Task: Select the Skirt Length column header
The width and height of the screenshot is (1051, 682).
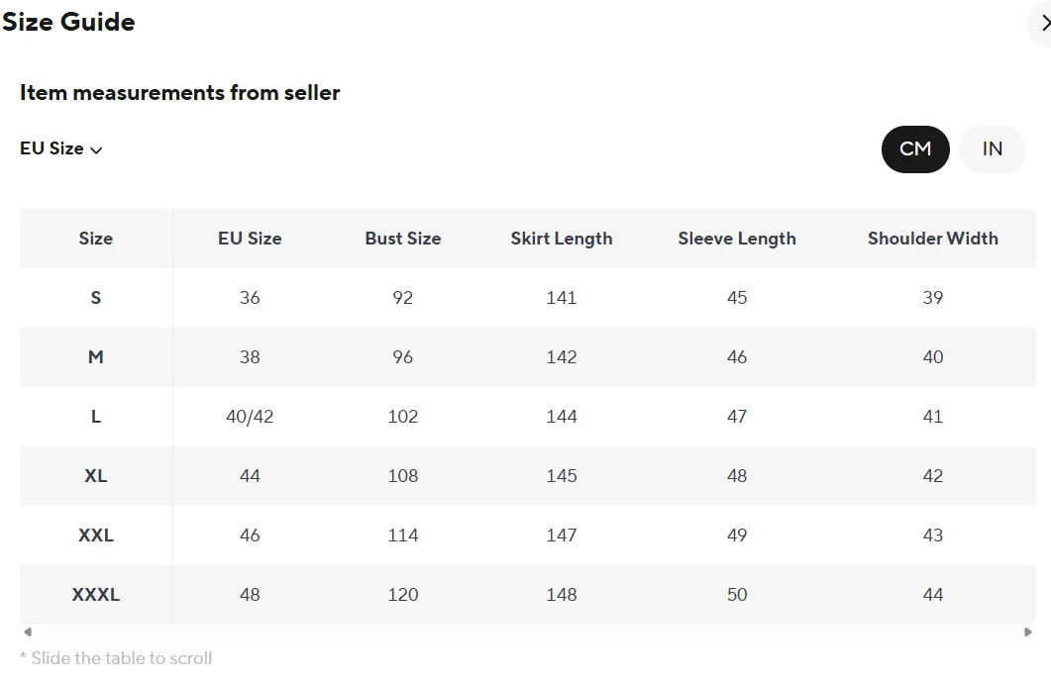Action: tap(562, 239)
